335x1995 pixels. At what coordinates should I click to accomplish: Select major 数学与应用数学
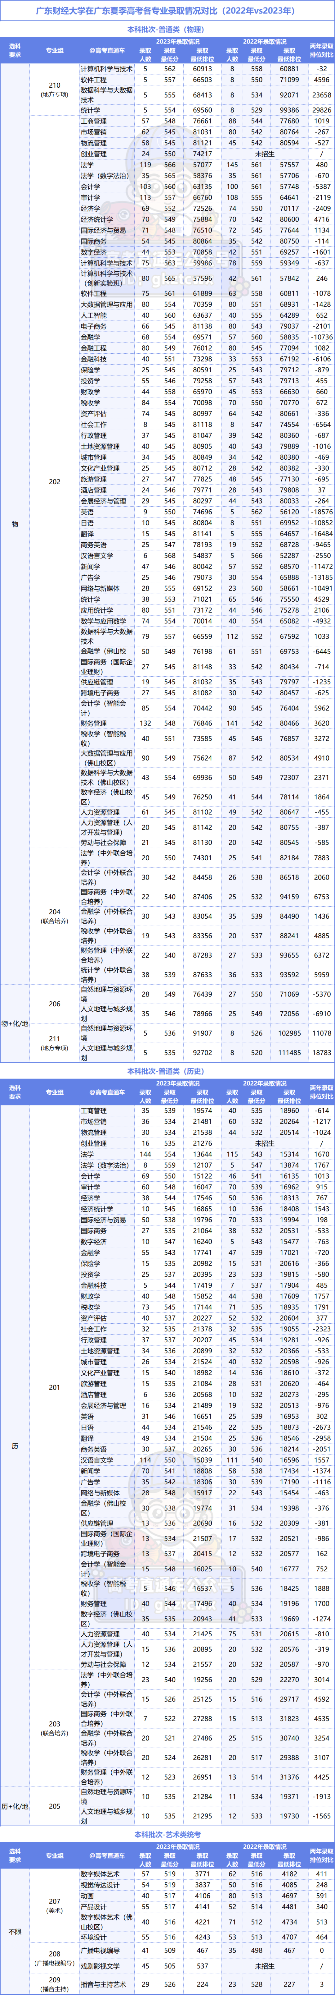tap(104, 620)
